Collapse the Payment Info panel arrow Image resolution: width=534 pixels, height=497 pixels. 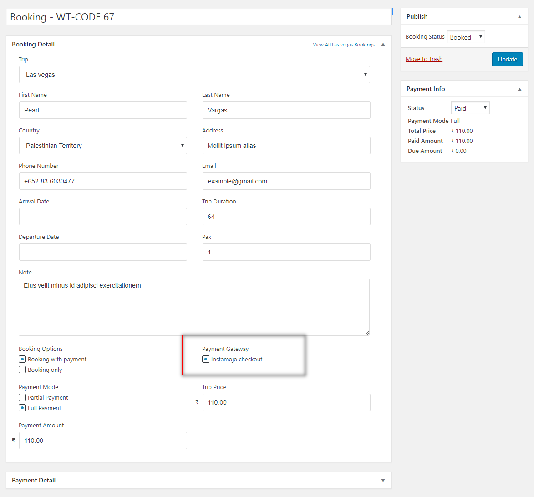tap(519, 89)
